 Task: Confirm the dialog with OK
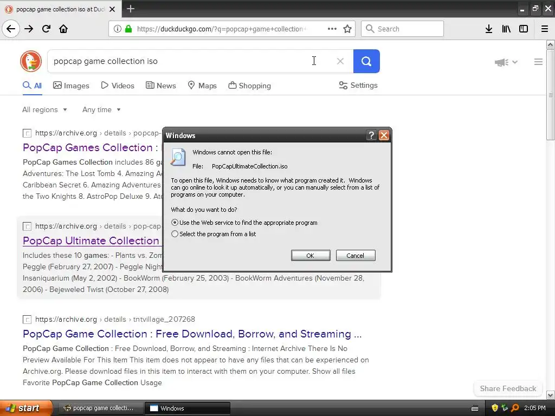point(311,256)
